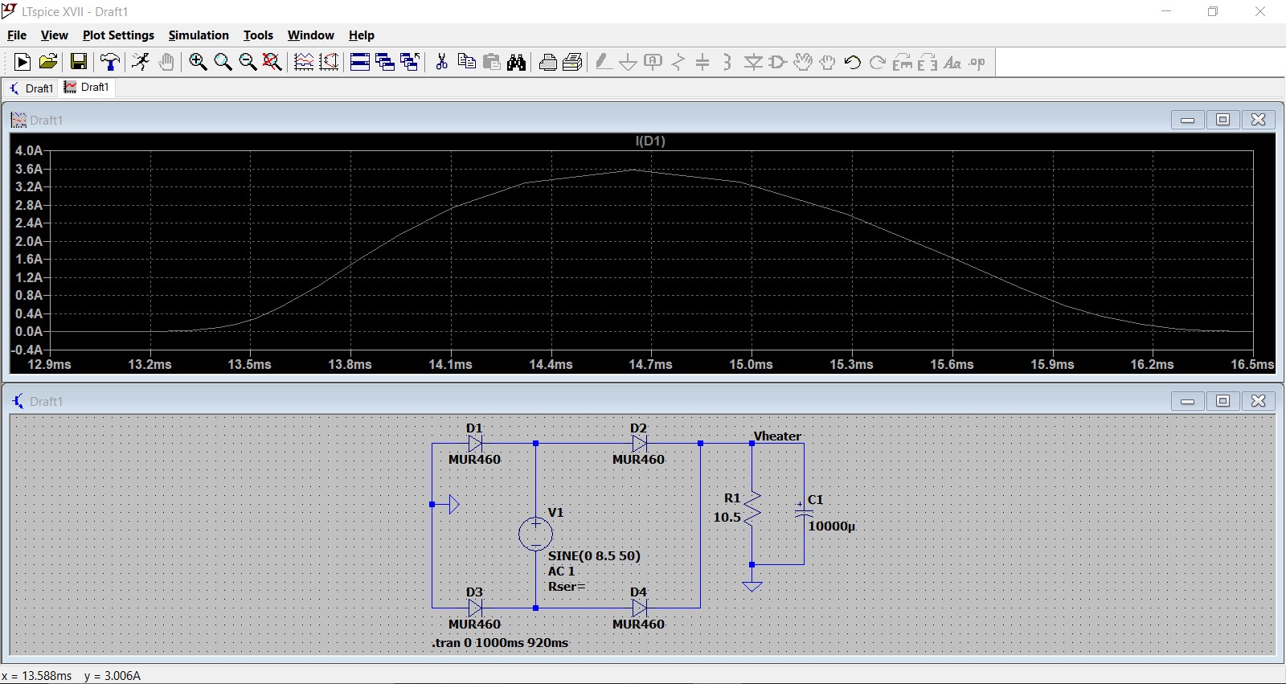Select the Draw Wire pencil tool
The width and height of the screenshot is (1286, 684).
604,62
